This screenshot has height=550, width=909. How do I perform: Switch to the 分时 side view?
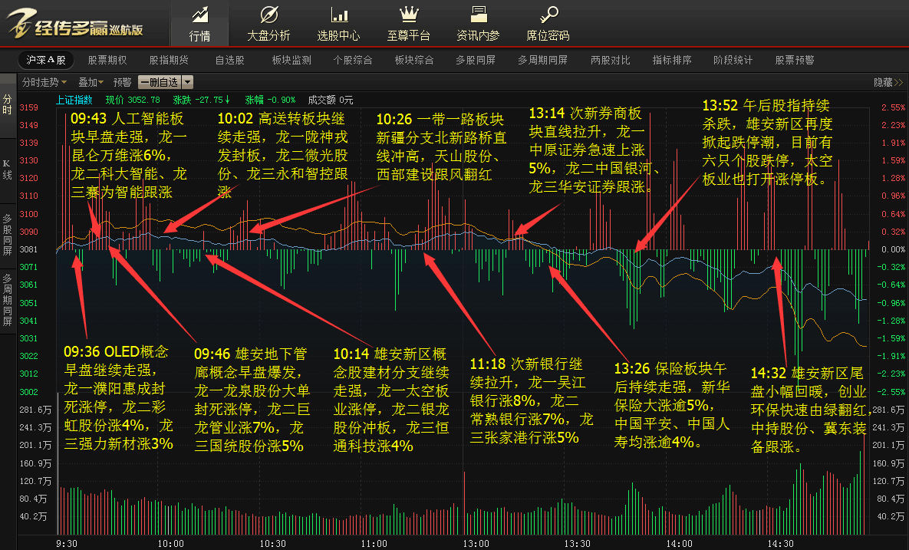pyautogui.click(x=7, y=104)
